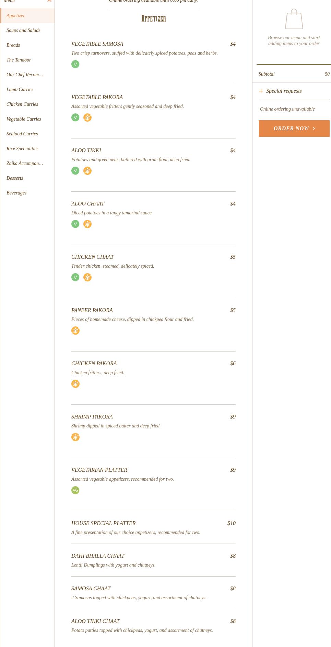The image size is (331, 647).
Task: Expand Special requests with the plus icon
Action: (261, 91)
